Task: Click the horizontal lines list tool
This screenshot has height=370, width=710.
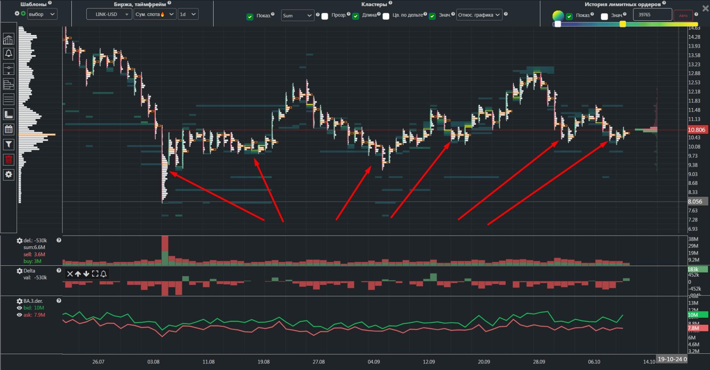Action: point(8,99)
